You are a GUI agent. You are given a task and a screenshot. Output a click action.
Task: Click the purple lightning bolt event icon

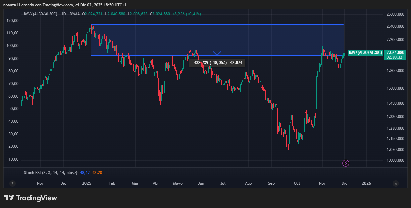tap(346, 163)
